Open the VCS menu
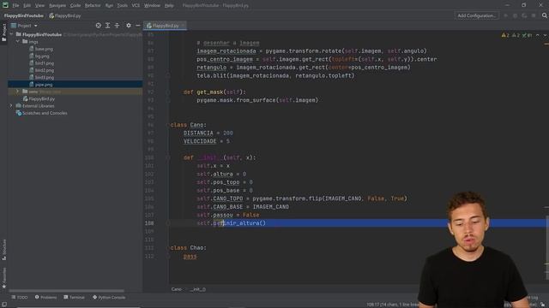The width and height of the screenshot is (549, 308). coord(136,6)
